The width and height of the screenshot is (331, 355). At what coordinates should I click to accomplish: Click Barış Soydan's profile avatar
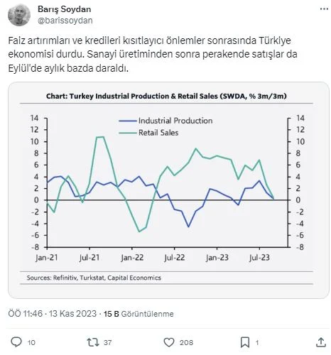[19, 15]
